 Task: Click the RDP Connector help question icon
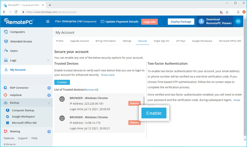tap(49, 88)
